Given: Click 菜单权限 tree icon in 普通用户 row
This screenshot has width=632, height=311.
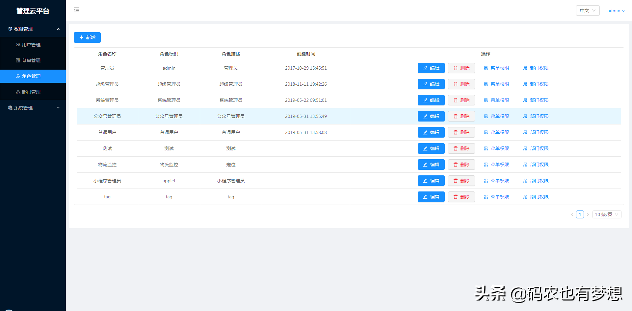Looking at the screenshot, I should (486, 132).
